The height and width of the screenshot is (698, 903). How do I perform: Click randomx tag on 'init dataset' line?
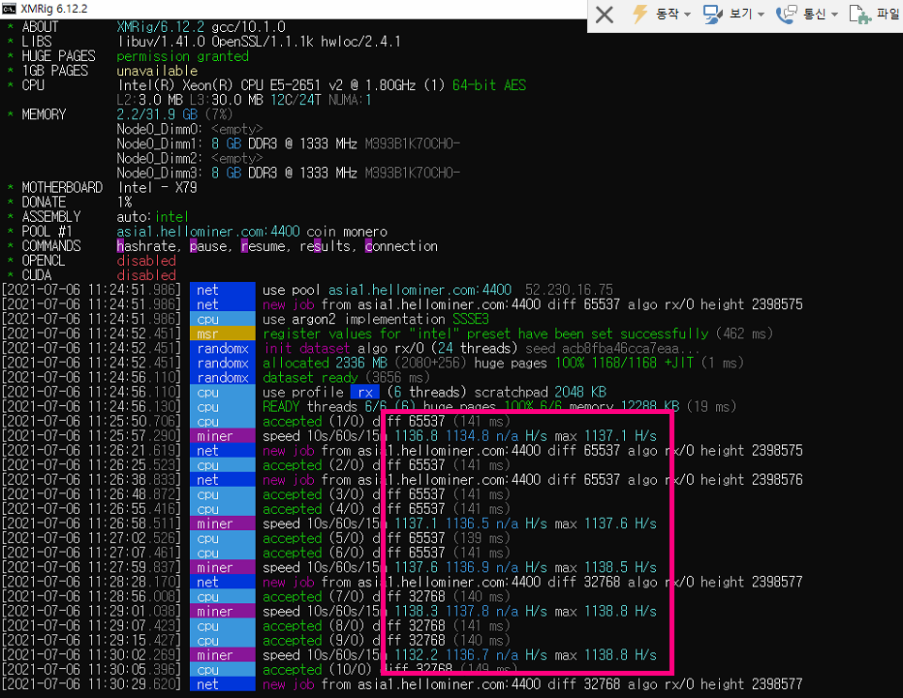(x=222, y=348)
